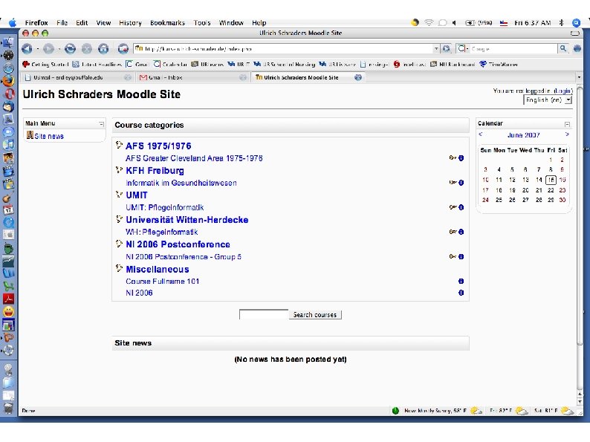Click the Google search field

pos(513,48)
